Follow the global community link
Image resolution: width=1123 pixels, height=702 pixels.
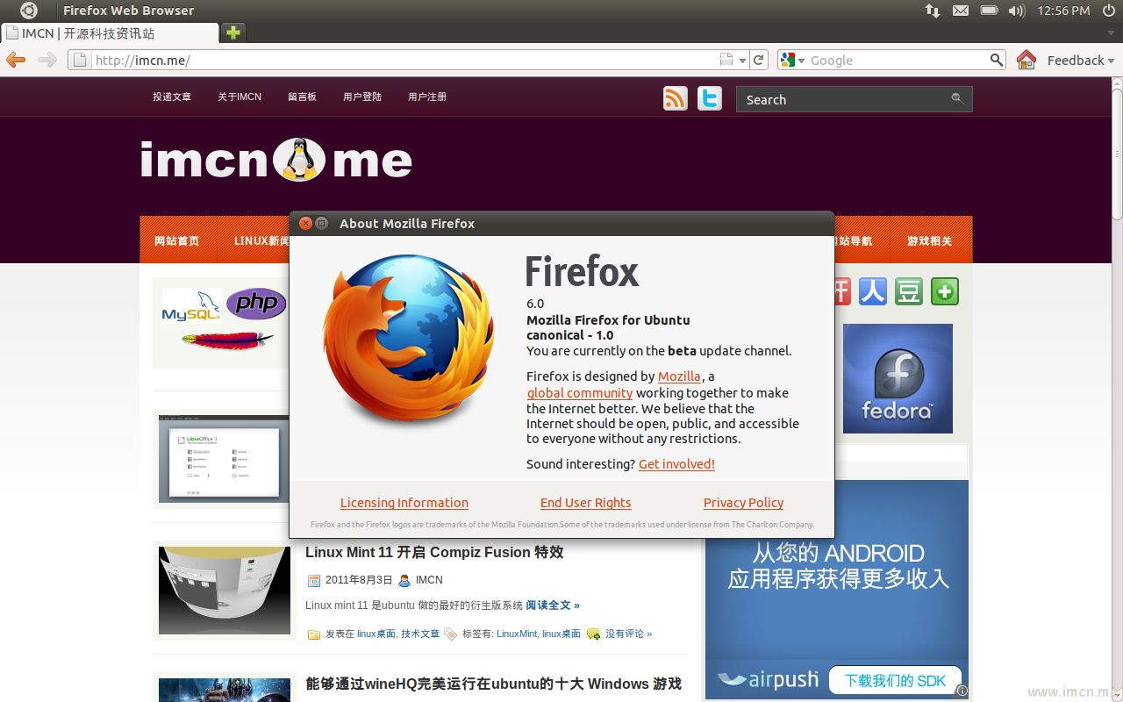click(x=580, y=393)
